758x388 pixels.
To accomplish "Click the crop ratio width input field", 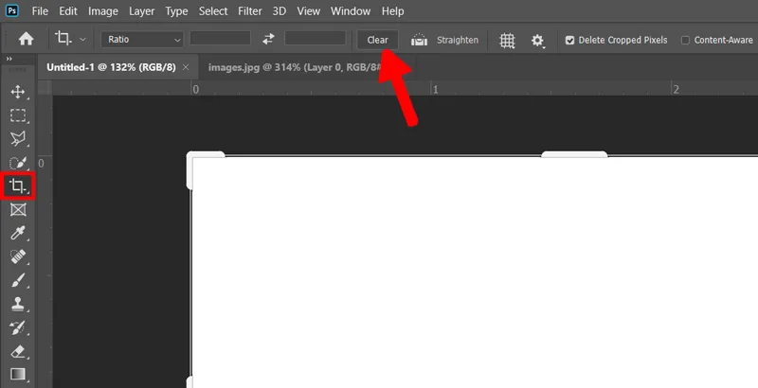I will 220,39.
